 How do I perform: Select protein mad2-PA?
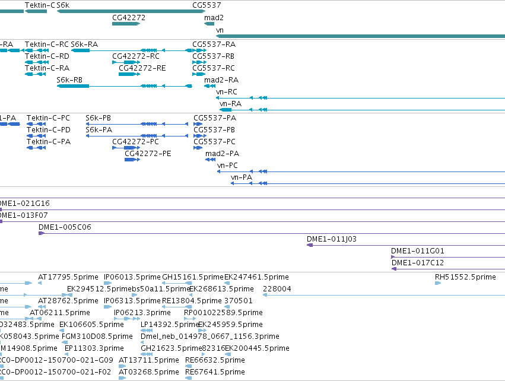click(210, 160)
